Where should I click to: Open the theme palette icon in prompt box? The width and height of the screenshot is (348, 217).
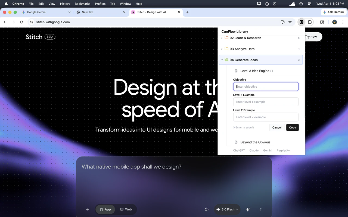coord(207,209)
